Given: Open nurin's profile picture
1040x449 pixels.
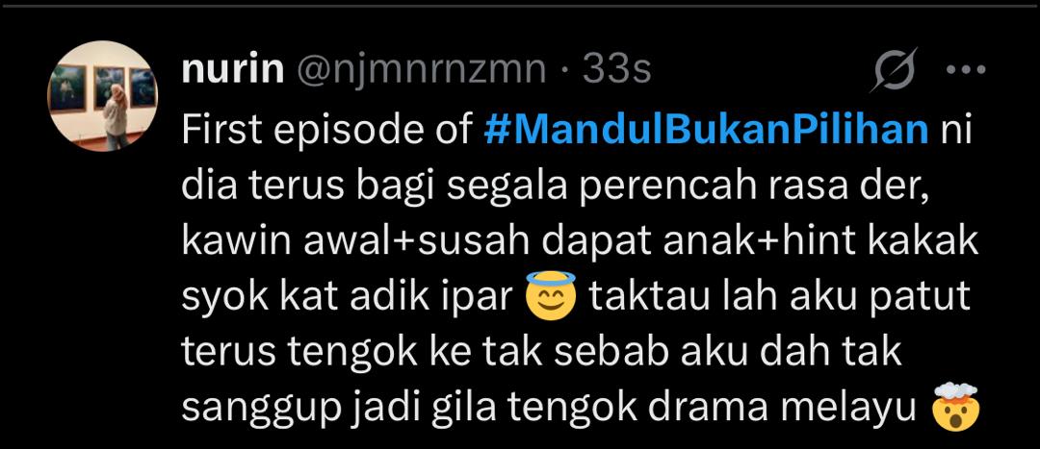Looking at the screenshot, I should point(102,96).
